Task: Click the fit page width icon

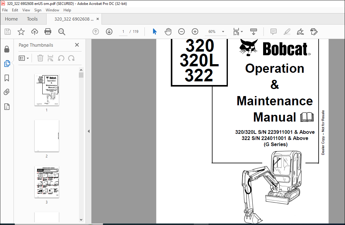Action: (x=236, y=32)
